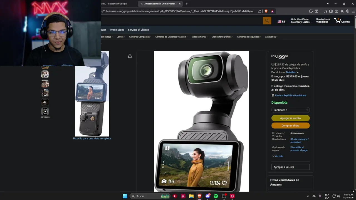
Task: Open Brave browser from the taskbar
Action: 199,196
